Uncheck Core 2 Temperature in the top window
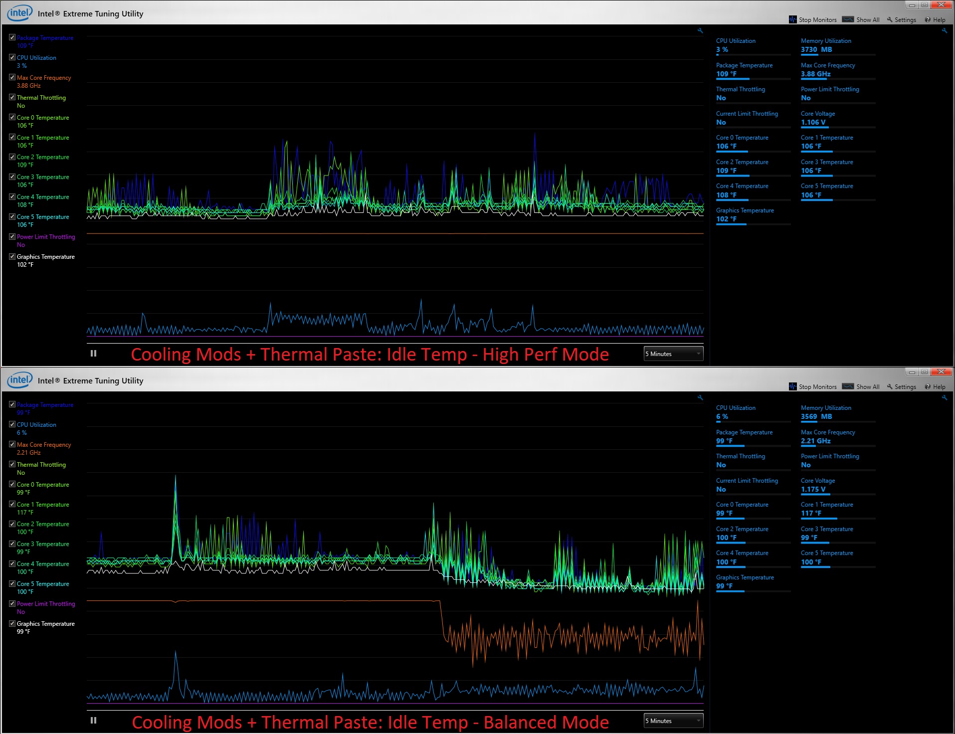 click(12, 157)
